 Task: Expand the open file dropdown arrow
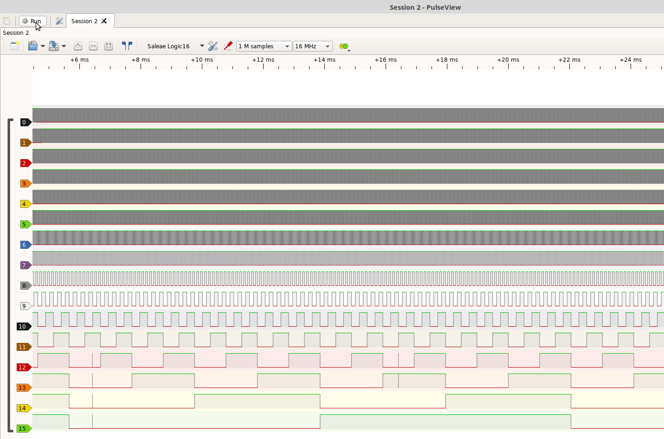pyautogui.click(x=43, y=46)
